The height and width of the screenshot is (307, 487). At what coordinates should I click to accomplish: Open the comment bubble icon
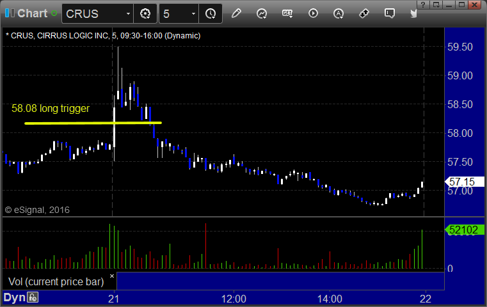pos(390,13)
